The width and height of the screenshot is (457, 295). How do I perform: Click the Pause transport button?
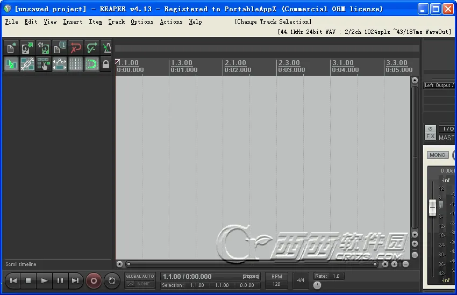pos(60,280)
